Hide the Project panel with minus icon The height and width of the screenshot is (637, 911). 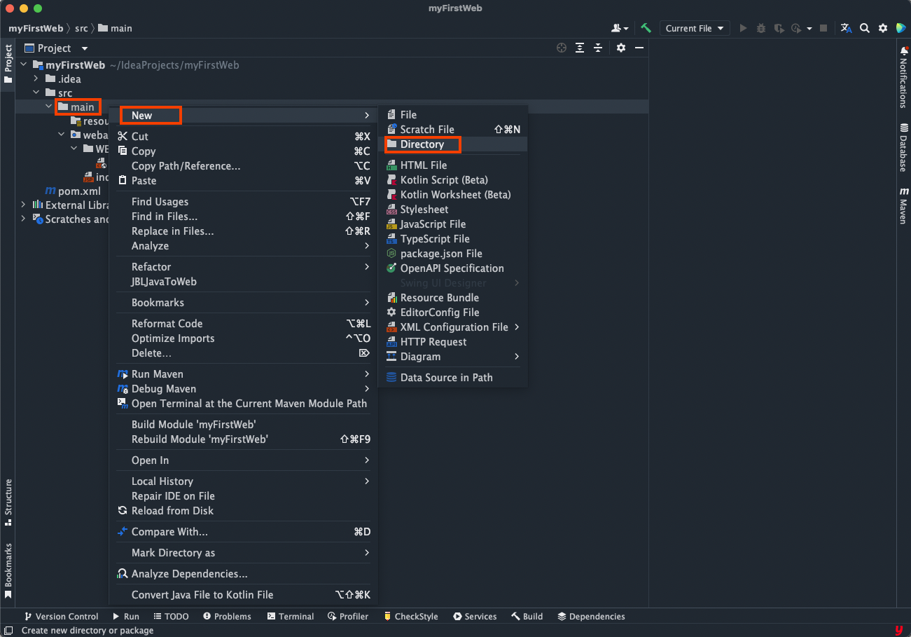click(639, 48)
